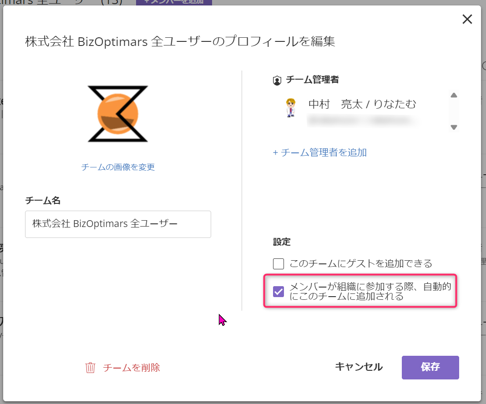The width and height of the screenshot is (486, 404).
Task: Click the チーム管理者 section heading
Action: pyautogui.click(x=312, y=80)
